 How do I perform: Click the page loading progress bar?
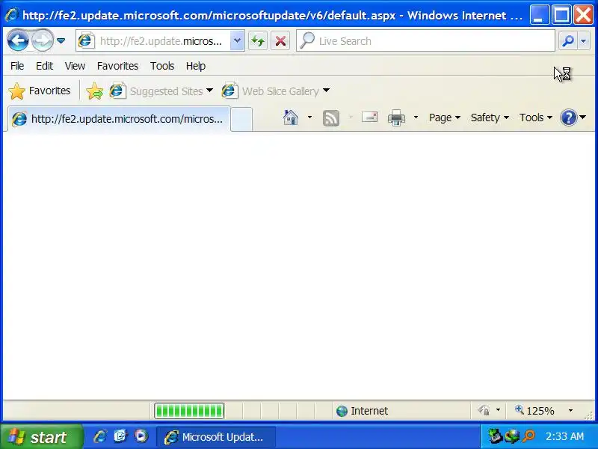pyautogui.click(x=189, y=411)
